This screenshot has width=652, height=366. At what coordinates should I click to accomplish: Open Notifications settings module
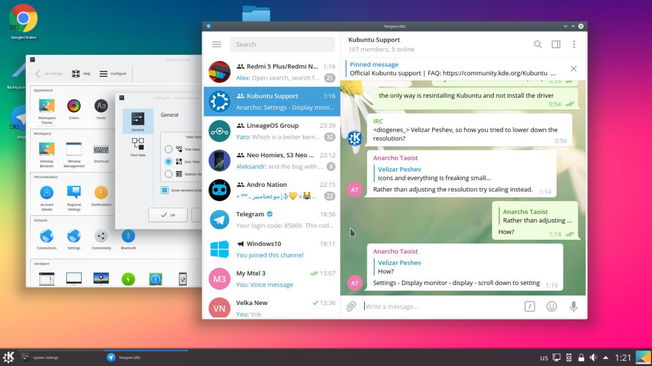click(x=101, y=195)
